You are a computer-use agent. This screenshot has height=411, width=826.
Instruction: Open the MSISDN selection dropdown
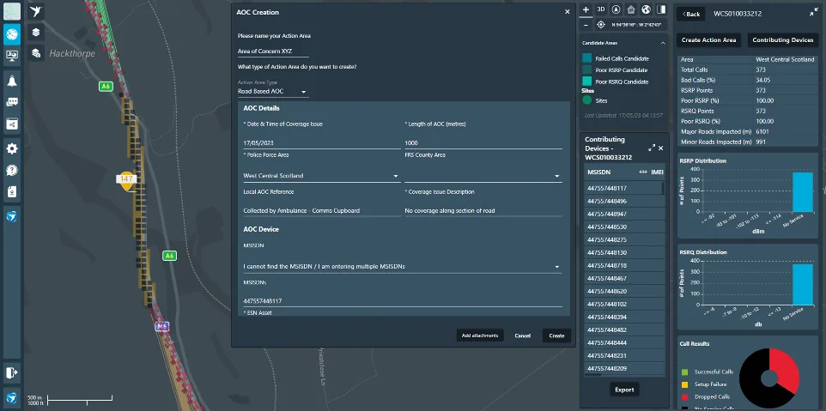pos(403,267)
